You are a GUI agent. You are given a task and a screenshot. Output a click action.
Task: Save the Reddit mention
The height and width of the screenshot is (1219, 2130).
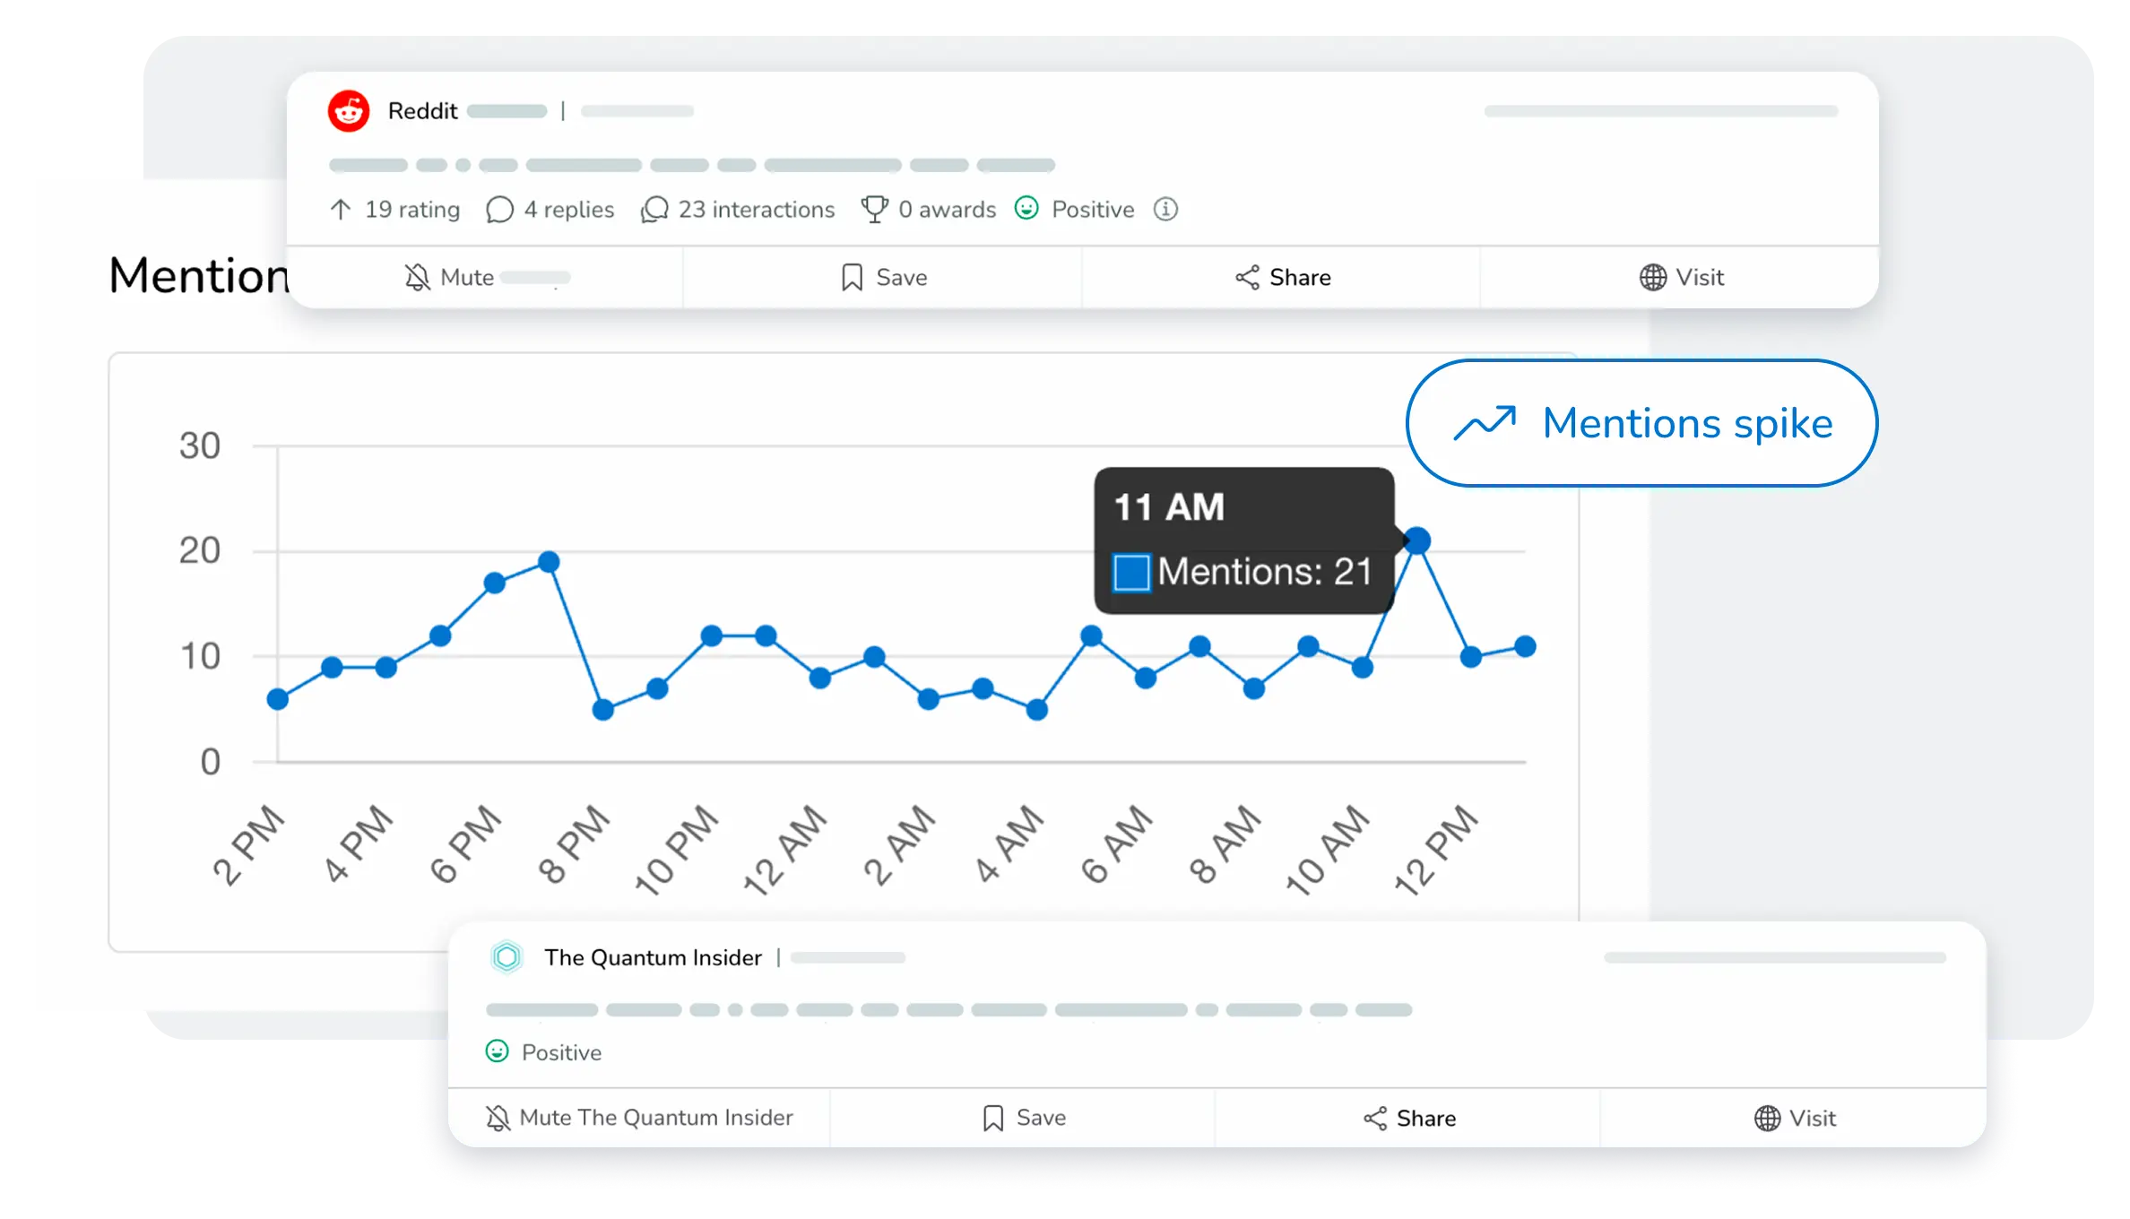883,278
